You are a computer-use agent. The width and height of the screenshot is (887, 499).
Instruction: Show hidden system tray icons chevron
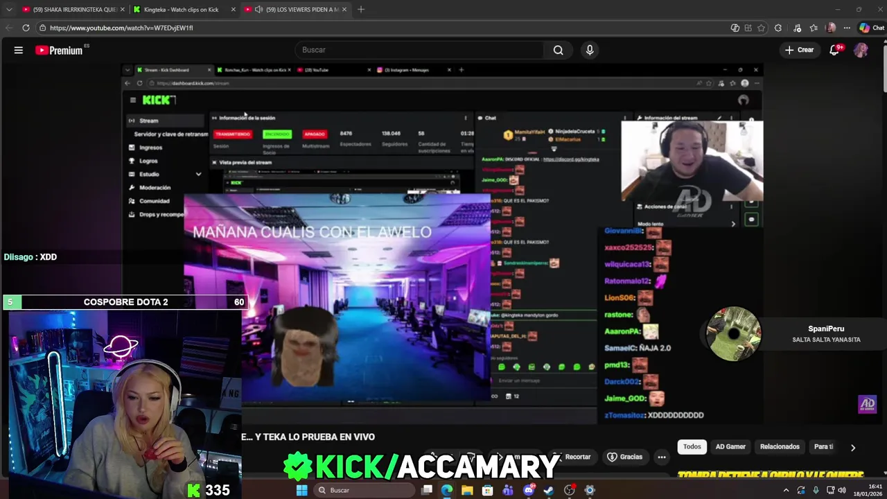coord(786,490)
